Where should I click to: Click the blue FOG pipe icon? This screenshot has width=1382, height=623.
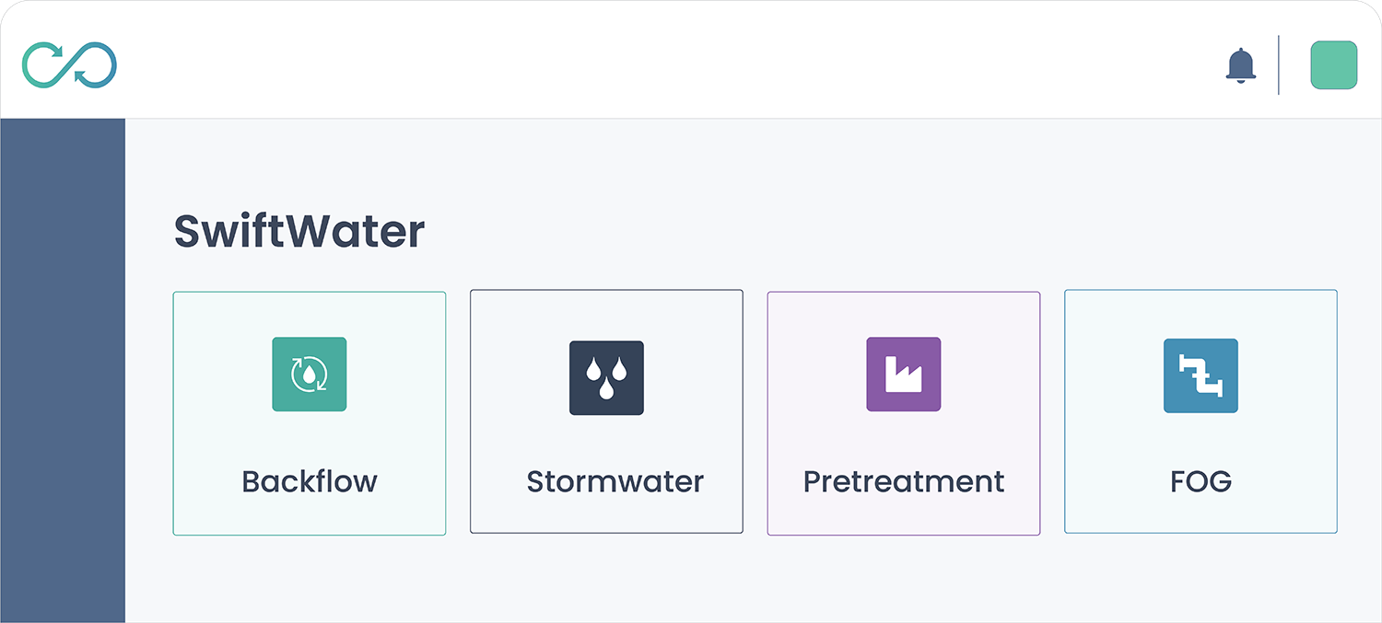(1200, 375)
